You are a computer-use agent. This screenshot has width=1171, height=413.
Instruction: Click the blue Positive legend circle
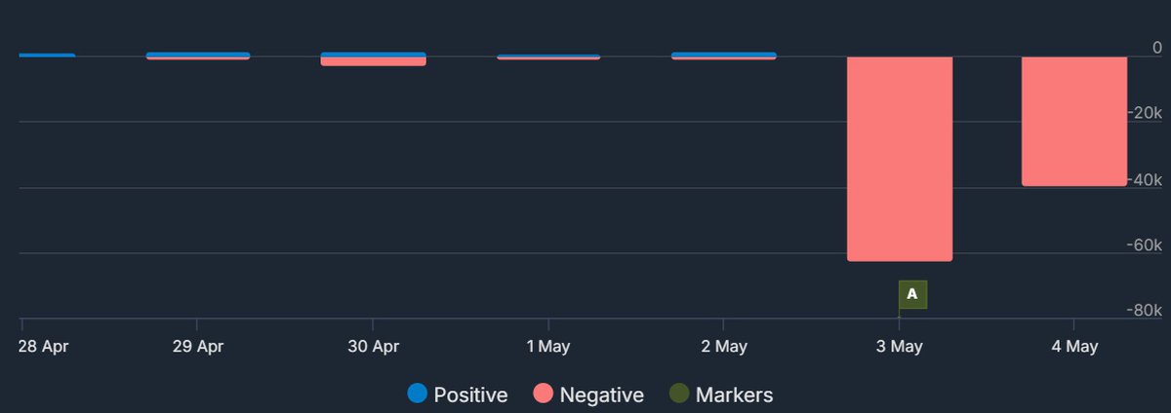coord(419,394)
